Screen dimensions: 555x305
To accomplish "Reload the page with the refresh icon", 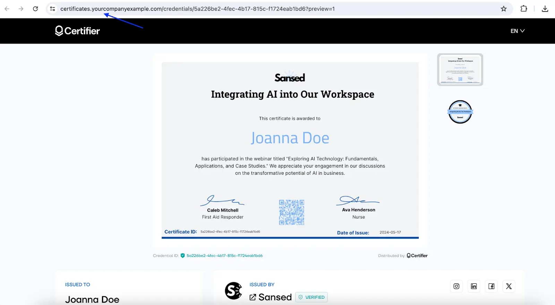I will coord(35,9).
